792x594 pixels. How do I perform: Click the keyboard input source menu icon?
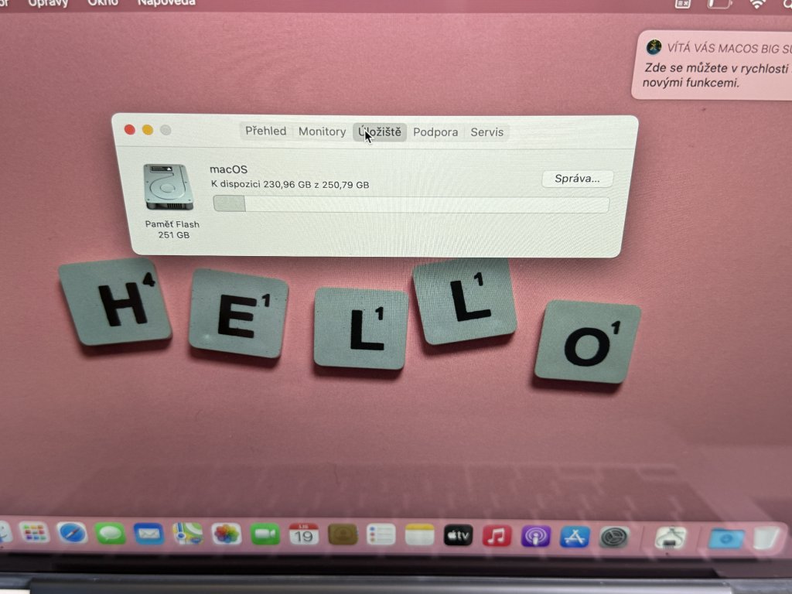(682, 4)
